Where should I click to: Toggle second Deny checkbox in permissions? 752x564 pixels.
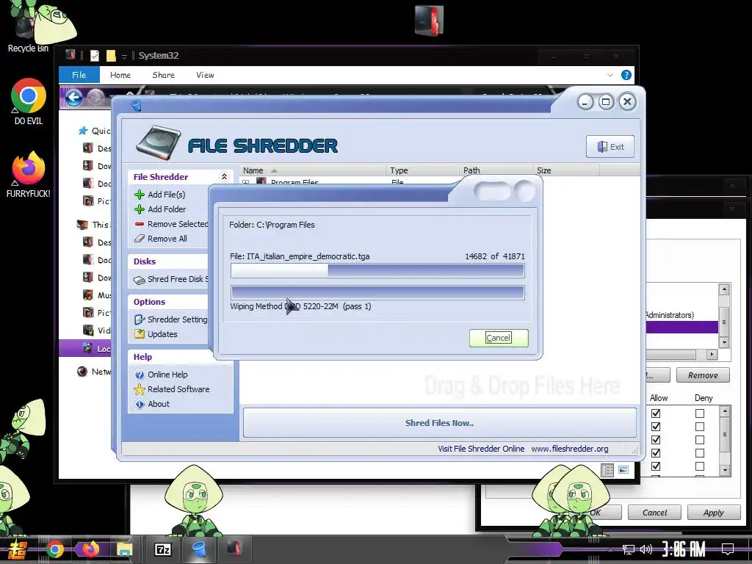coord(700,427)
